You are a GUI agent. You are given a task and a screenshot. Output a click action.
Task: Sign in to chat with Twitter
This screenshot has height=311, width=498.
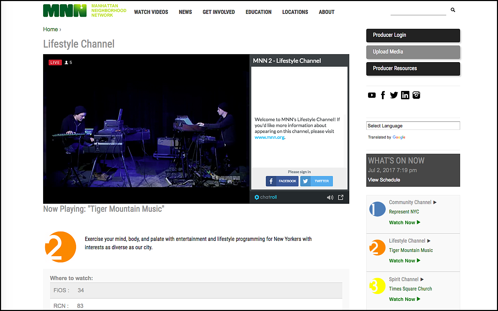tap(317, 181)
